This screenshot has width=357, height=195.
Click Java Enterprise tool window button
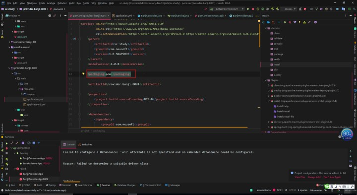pos(84,185)
